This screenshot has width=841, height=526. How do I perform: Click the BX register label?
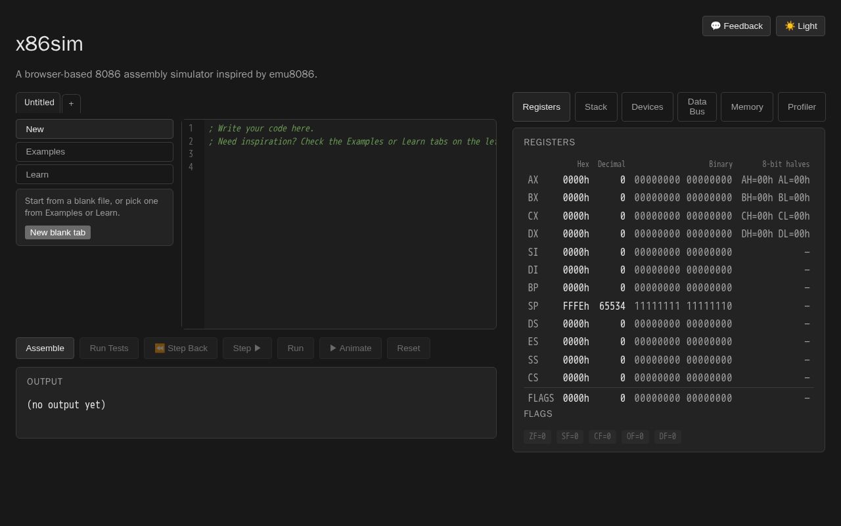[533, 198]
